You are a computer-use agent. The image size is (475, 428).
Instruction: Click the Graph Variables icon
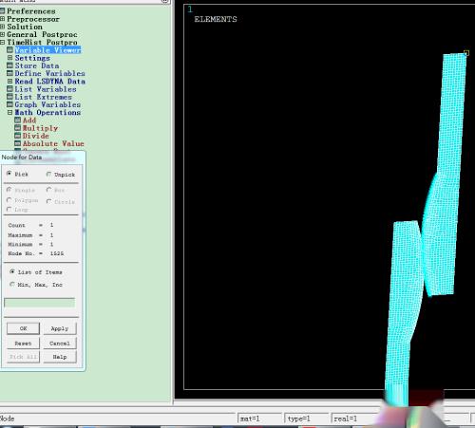[9, 104]
